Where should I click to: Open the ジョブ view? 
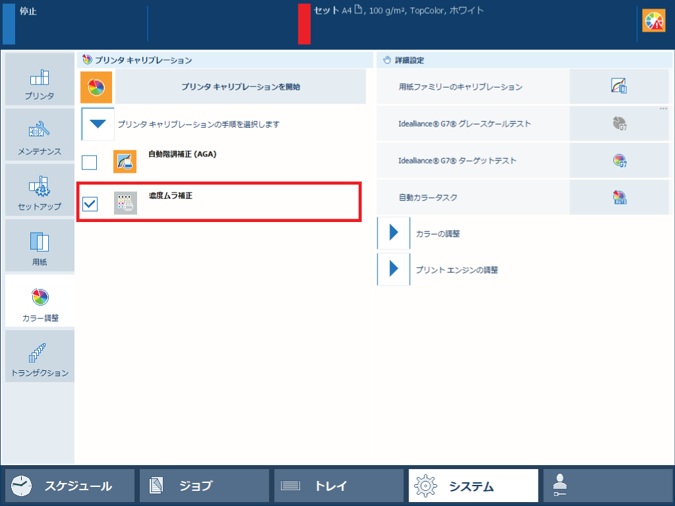[x=204, y=486]
